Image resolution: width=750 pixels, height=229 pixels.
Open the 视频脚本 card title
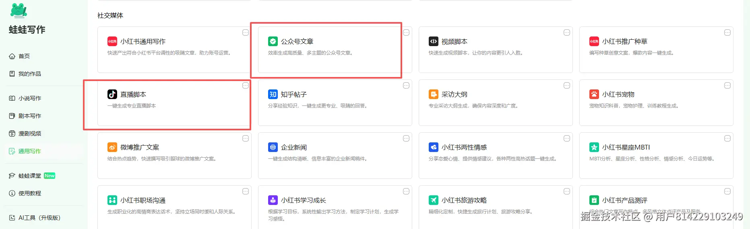[x=455, y=41]
